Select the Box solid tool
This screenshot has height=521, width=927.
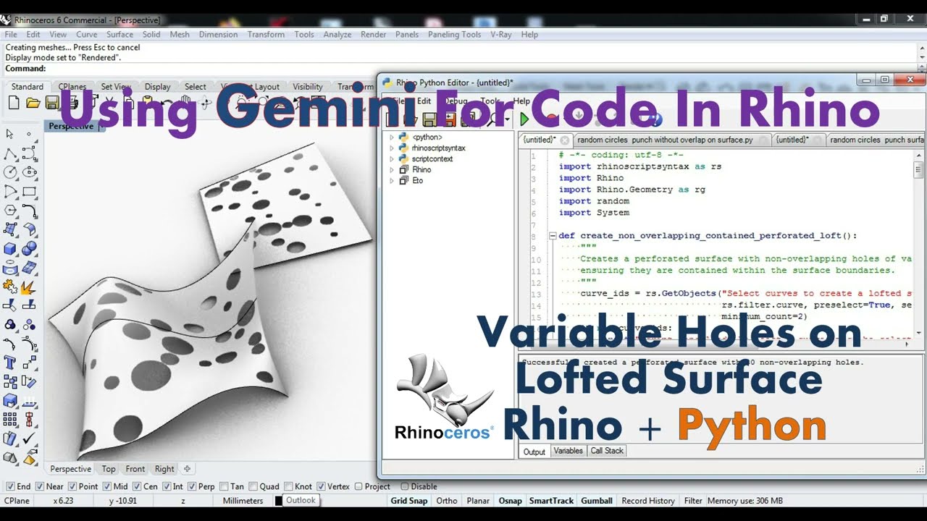pos(10,249)
